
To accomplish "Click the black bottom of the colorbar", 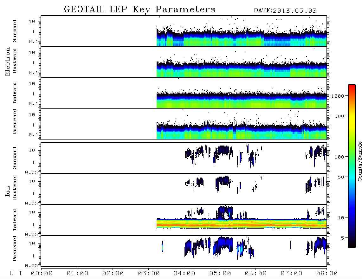I will pos(352,244).
